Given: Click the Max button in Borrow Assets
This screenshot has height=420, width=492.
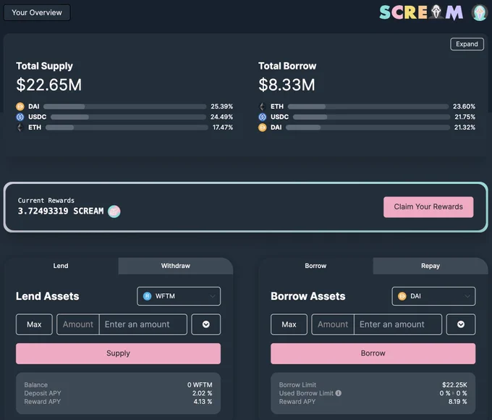Looking at the screenshot, I should tap(289, 324).
